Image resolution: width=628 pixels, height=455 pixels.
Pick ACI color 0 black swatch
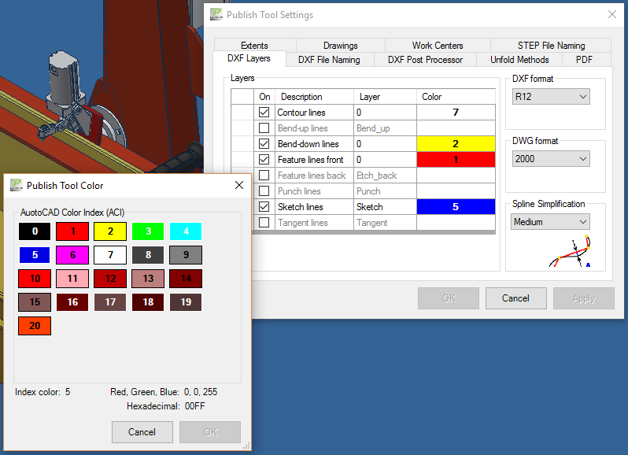(x=35, y=231)
